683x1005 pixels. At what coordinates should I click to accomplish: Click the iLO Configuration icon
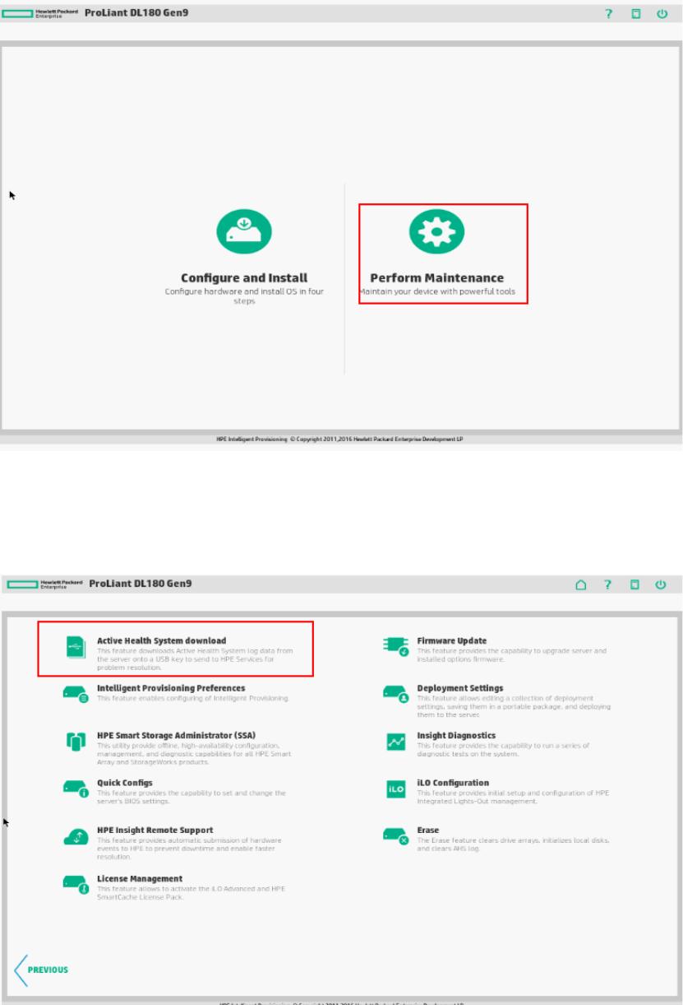[x=396, y=789]
